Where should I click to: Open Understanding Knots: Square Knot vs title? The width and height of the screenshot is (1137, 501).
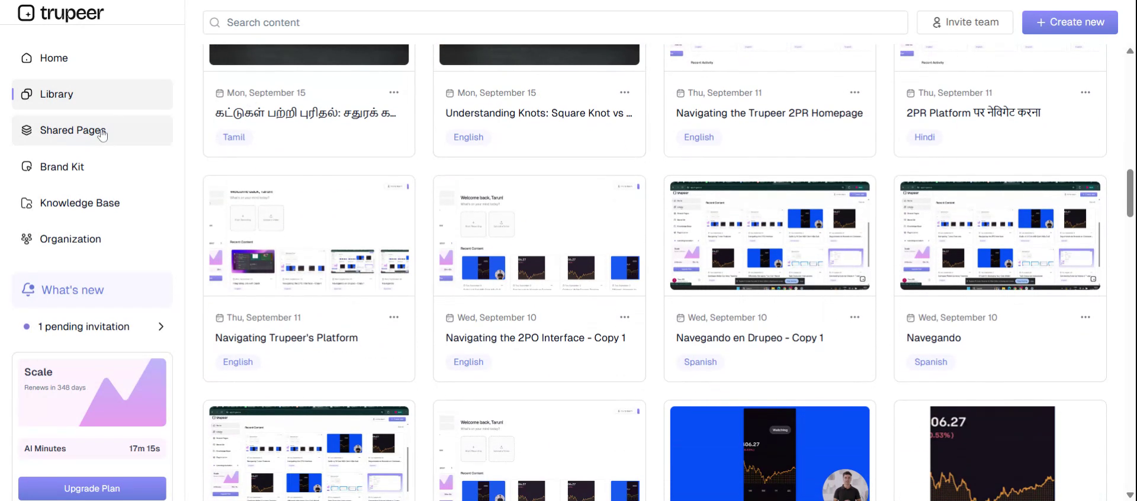(539, 113)
